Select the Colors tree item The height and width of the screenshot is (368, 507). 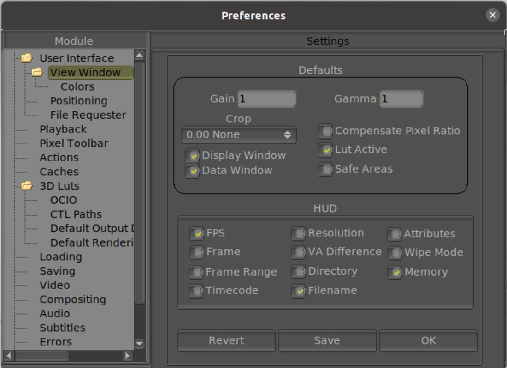coord(77,86)
